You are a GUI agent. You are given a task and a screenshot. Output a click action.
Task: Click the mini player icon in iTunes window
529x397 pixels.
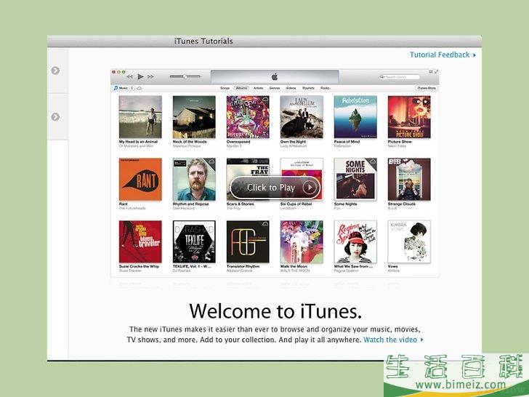[x=431, y=71]
